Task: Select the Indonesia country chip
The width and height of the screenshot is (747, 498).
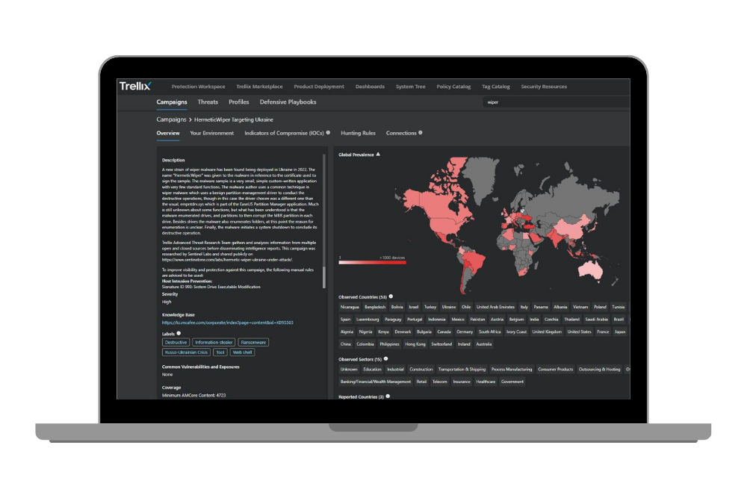Action: click(436, 320)
